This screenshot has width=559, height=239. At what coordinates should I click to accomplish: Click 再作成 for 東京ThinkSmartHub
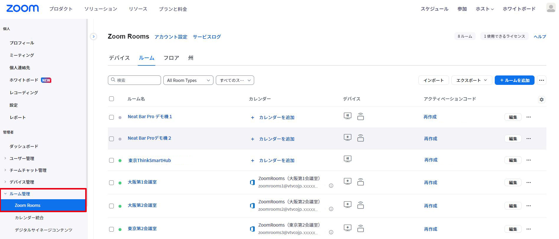coord(431,160)
